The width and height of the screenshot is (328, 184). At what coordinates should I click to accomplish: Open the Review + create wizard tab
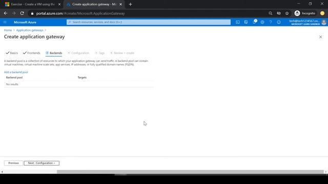click(x=122, y=53)
